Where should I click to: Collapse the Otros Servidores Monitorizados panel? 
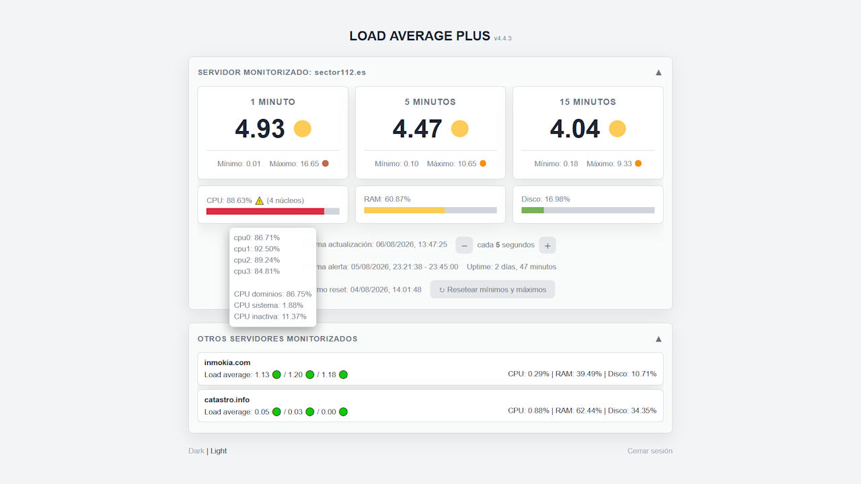coord(659,339)
